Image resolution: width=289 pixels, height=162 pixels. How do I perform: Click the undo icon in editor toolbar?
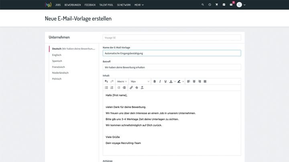(x=106, y=81)
